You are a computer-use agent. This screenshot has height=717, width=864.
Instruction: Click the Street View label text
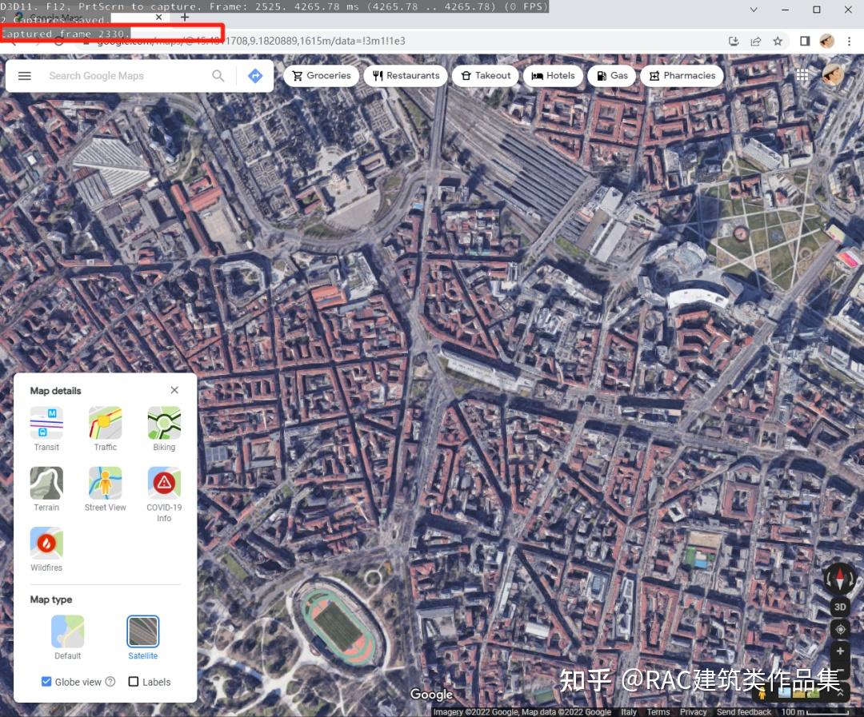(x=106, y=508)
